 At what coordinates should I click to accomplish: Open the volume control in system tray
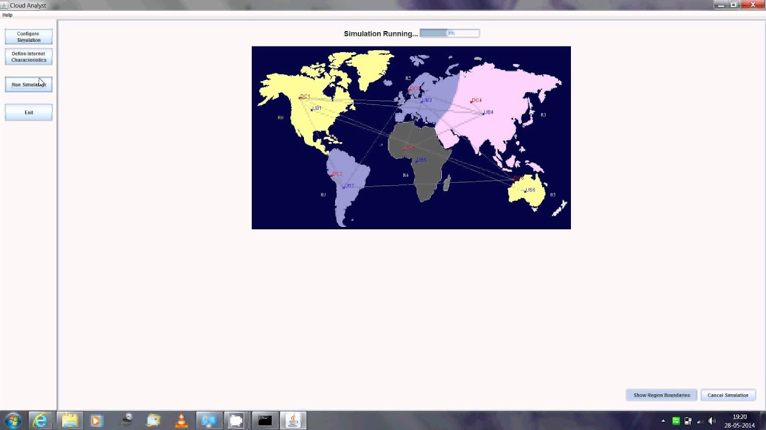click(x=712, y=421)
